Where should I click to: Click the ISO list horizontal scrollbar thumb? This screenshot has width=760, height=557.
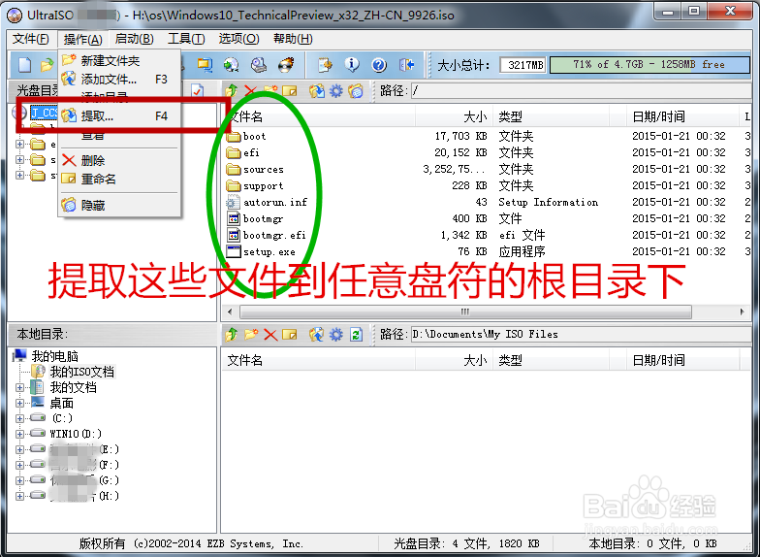tap(465, 311)
